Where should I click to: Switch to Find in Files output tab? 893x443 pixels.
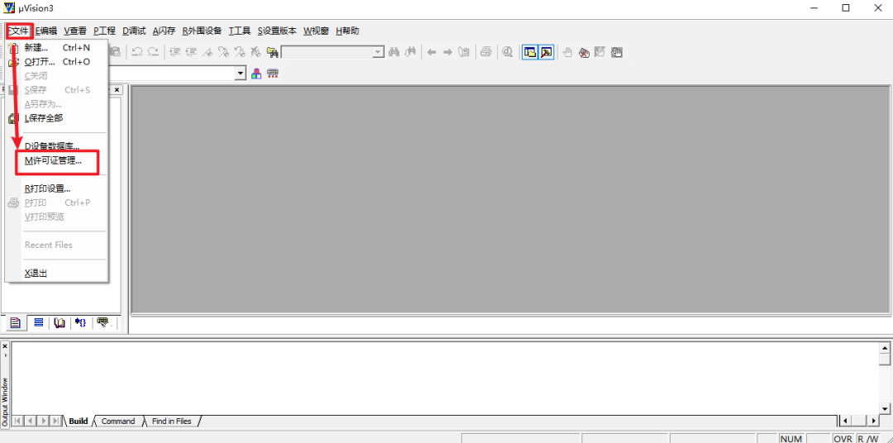[x=171, y=422]
